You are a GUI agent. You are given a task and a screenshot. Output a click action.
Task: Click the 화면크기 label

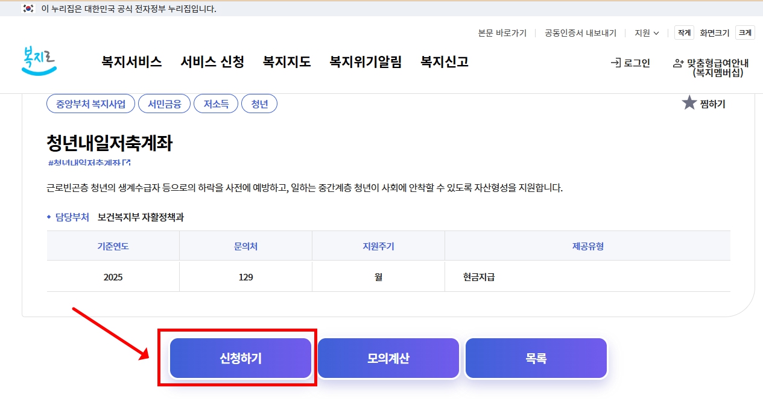[x=715, y=33]
